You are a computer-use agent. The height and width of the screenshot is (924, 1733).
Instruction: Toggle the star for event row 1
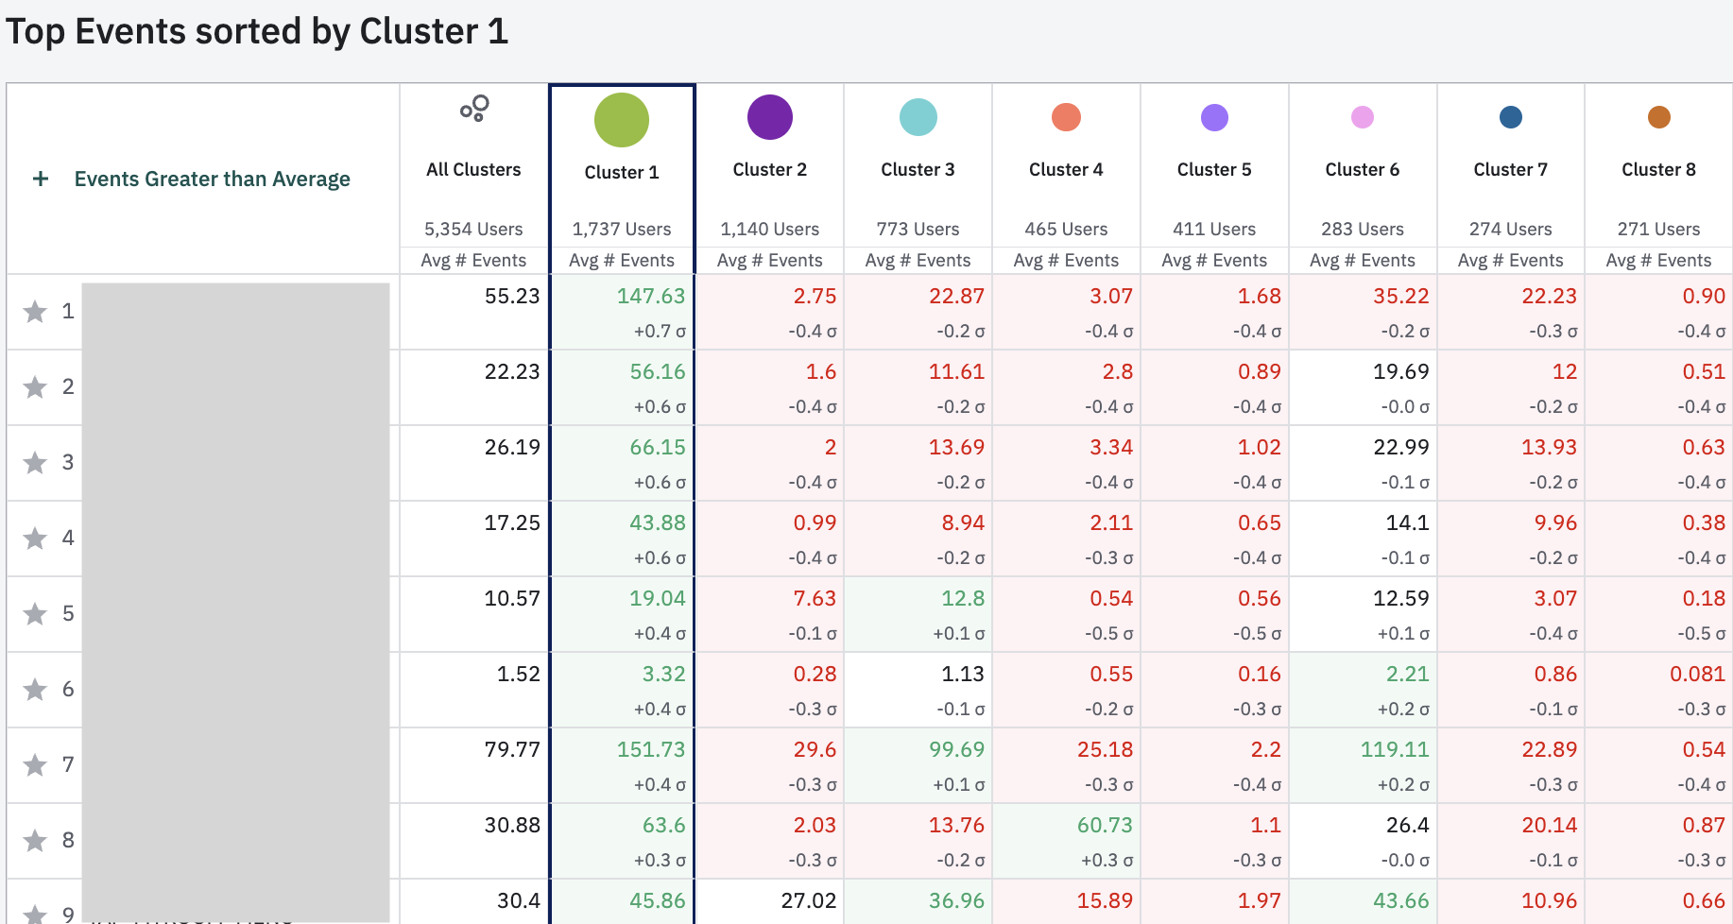coord(35,312)
